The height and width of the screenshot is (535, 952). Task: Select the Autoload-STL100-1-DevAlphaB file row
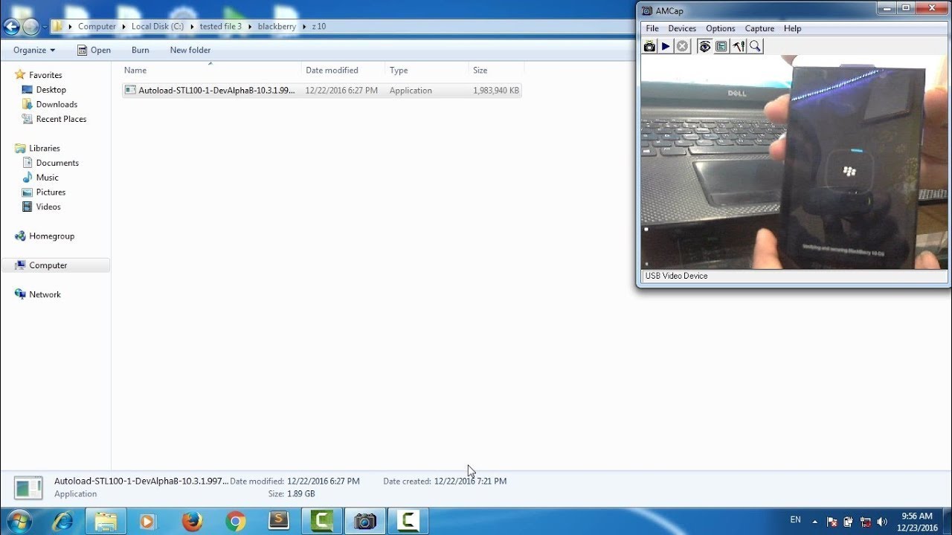click(322, 90)
